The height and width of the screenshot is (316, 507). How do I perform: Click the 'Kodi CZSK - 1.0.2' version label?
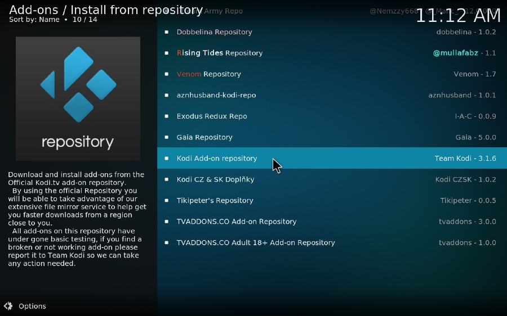pyautogui.click(x=466, y=179)
